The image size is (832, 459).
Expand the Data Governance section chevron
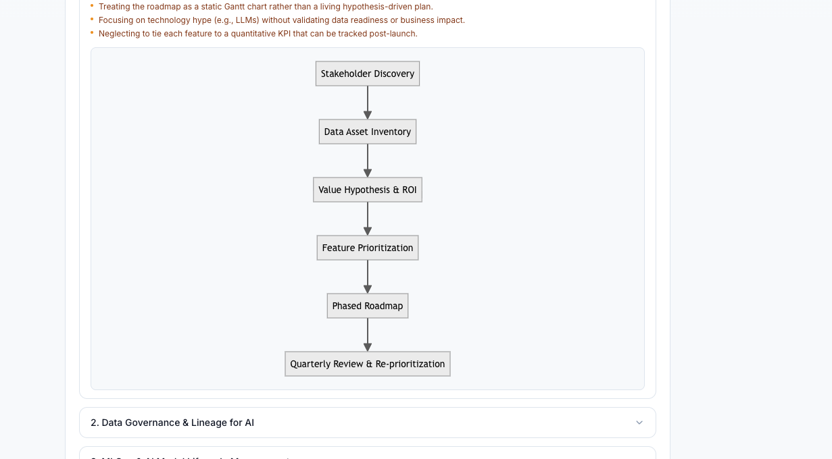coord(639,423)
